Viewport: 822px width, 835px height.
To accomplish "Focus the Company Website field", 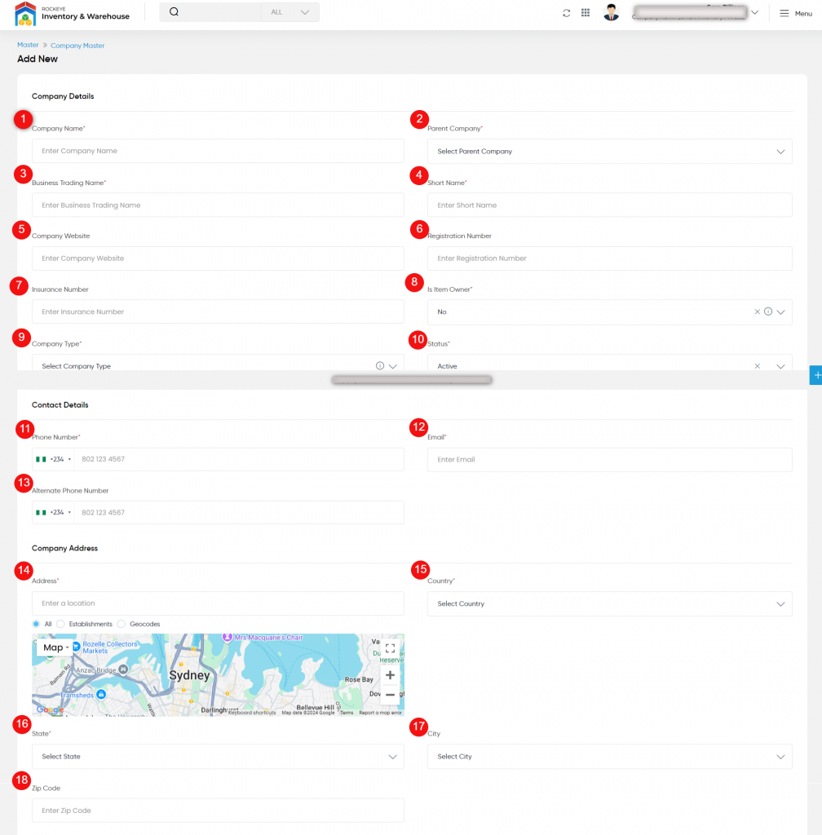I will point(218,258).
